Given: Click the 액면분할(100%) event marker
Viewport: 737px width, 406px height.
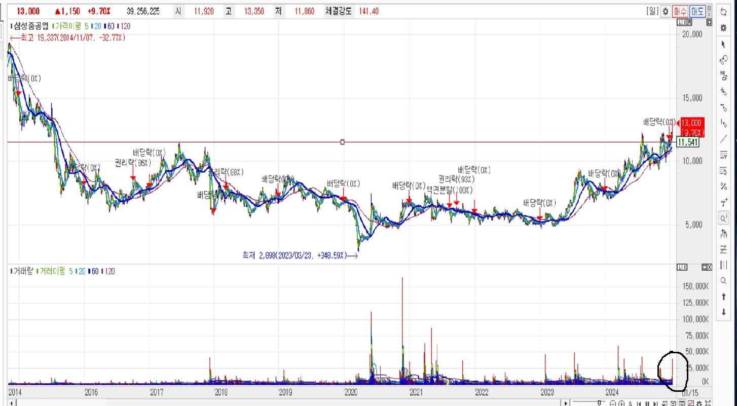Looking at the screenshot, I should click(449, 191).
